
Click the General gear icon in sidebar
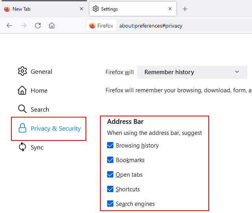click(x=22, y=71)
